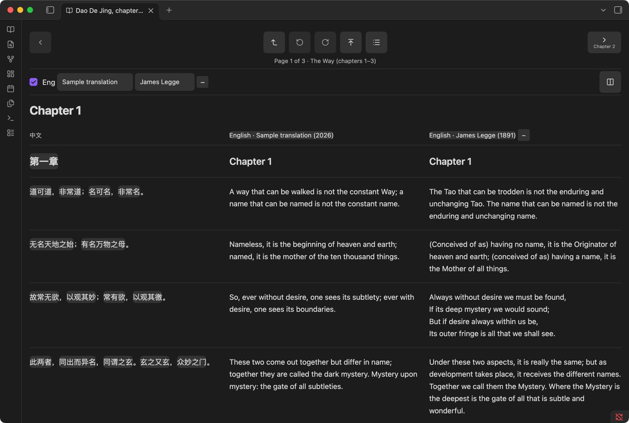
Task: Click the 中文 column header
Action: pyautogui.click(x=35, y=135)
